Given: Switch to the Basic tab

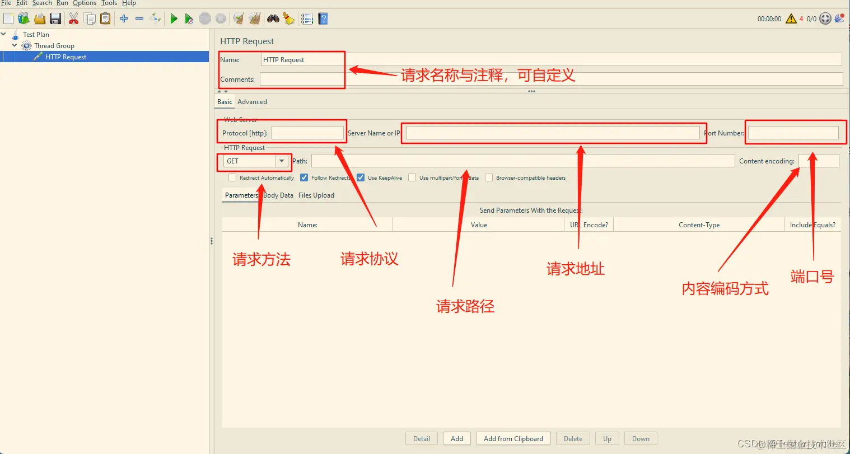Looking at the screenshot, I should coord(225,102).
